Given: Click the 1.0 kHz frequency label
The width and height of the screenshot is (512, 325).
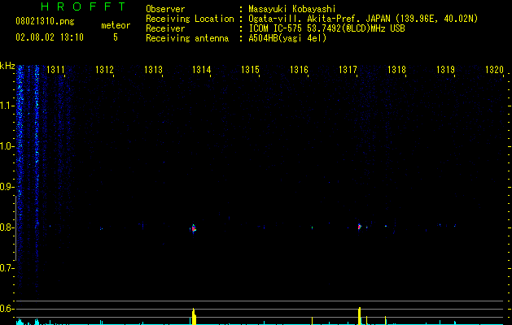Looking at the screenshot, I should (7, 146).
